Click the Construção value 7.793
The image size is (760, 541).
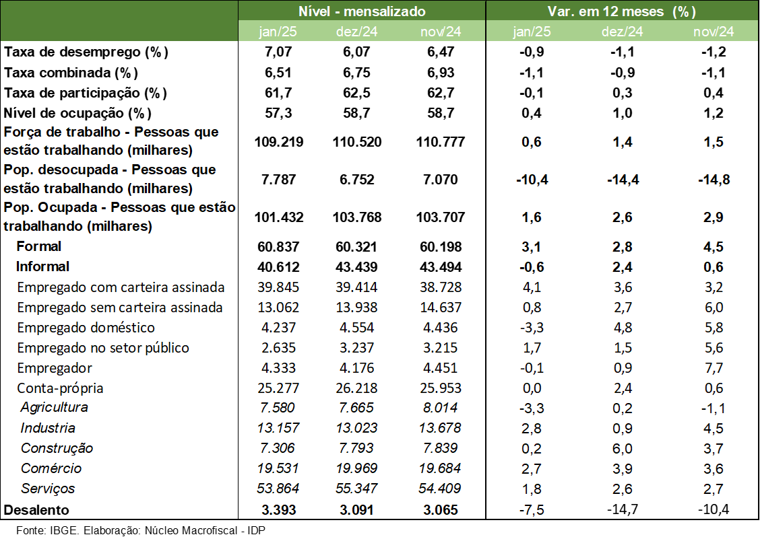[x=356, y=449]
